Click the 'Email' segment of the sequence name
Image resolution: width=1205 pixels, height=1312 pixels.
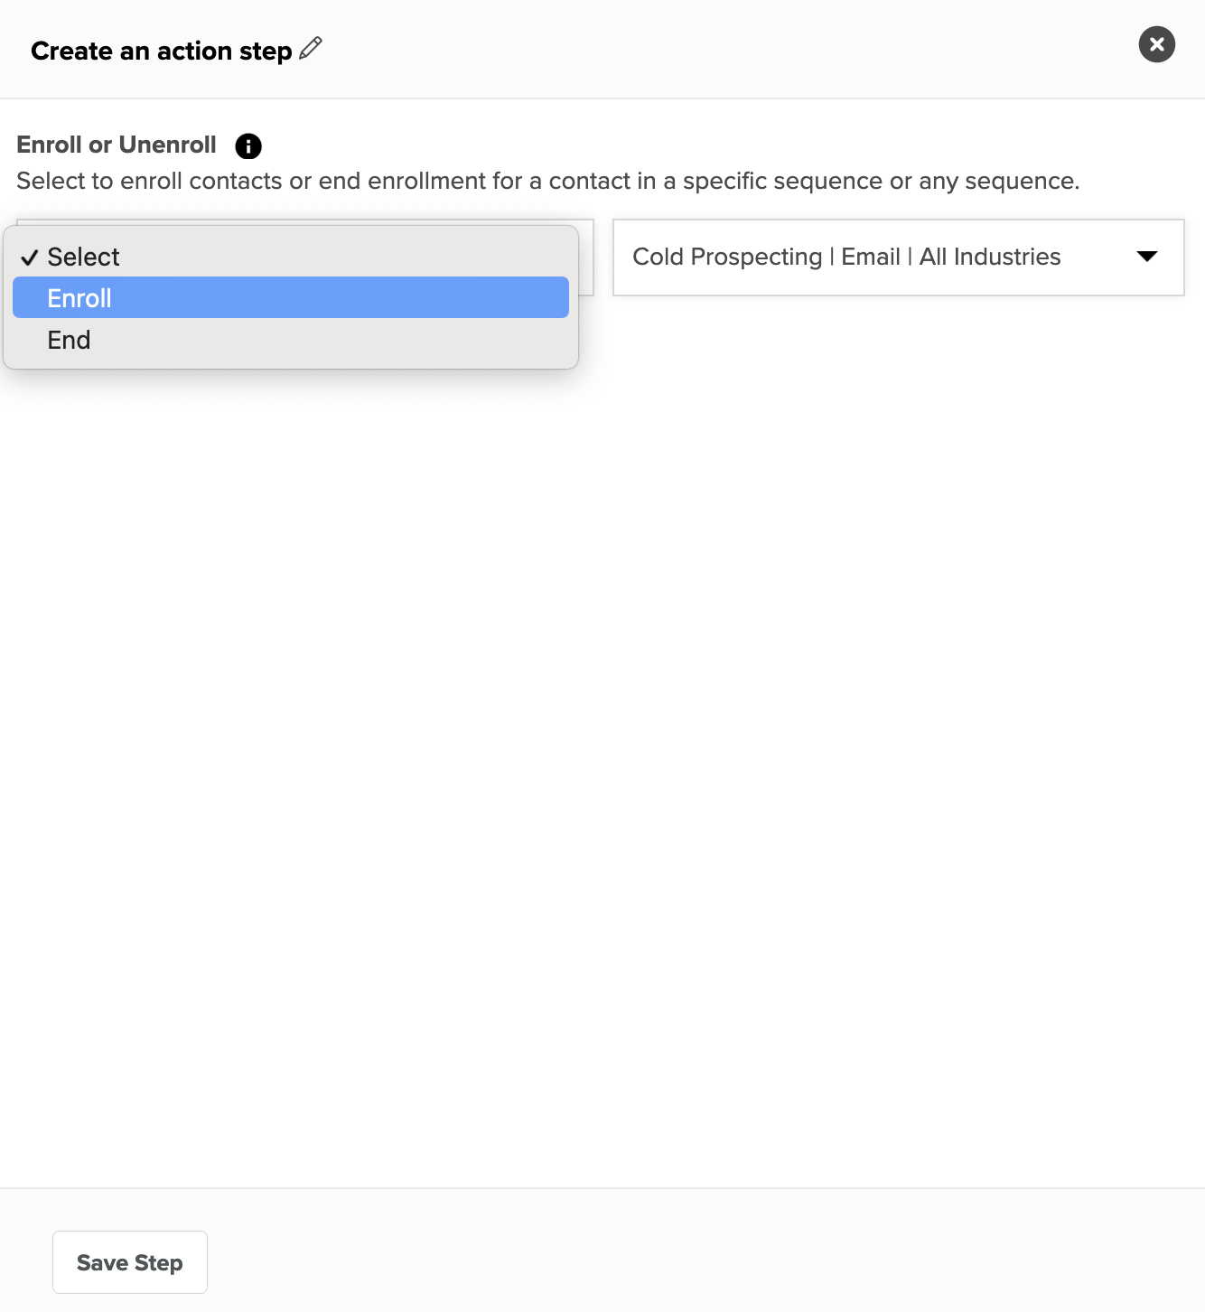(871, 257)
